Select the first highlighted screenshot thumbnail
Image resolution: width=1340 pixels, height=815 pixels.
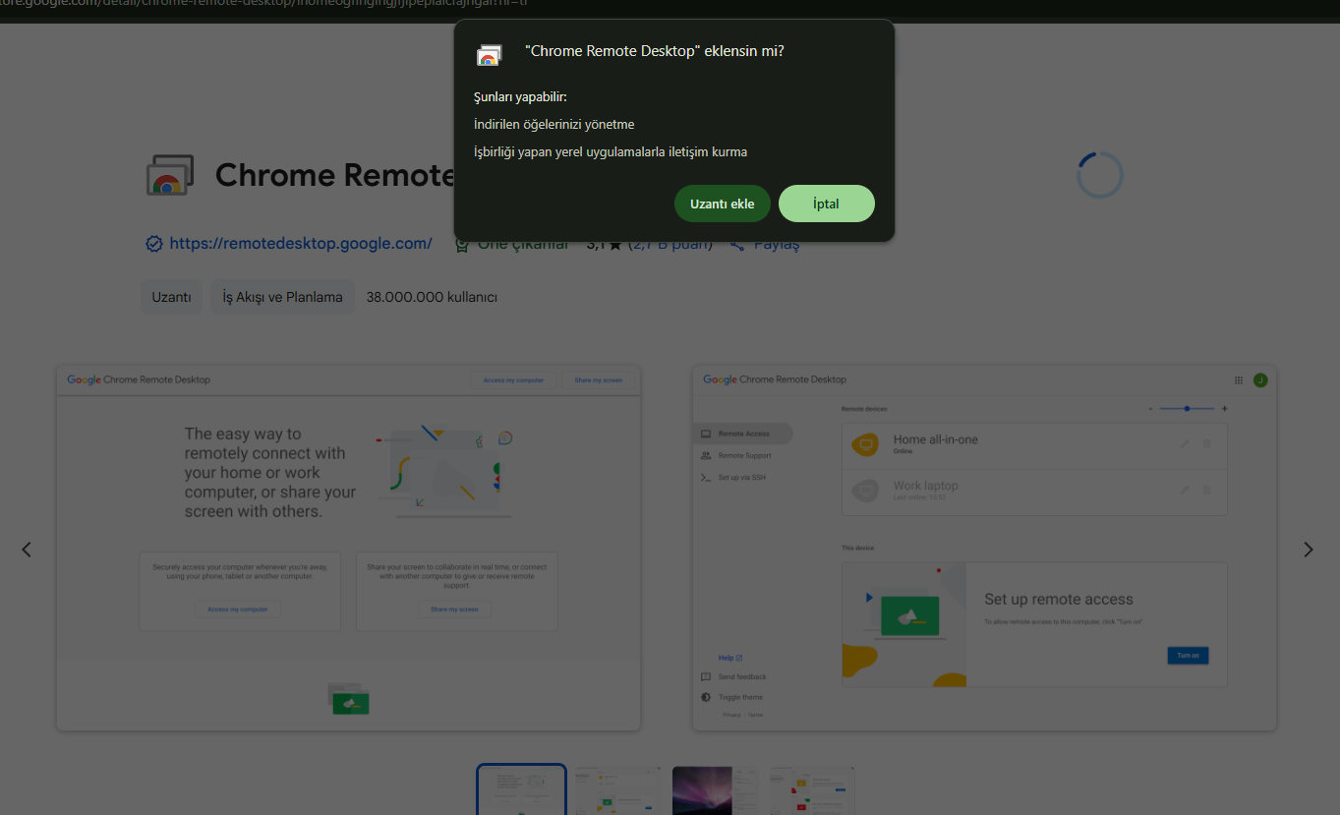[522, 790]
